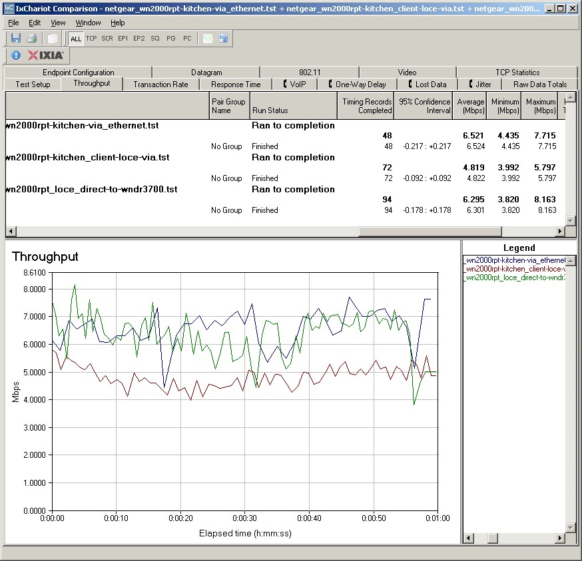Click the Pair Group Name column header
The image size is (582, 561).
229,106
